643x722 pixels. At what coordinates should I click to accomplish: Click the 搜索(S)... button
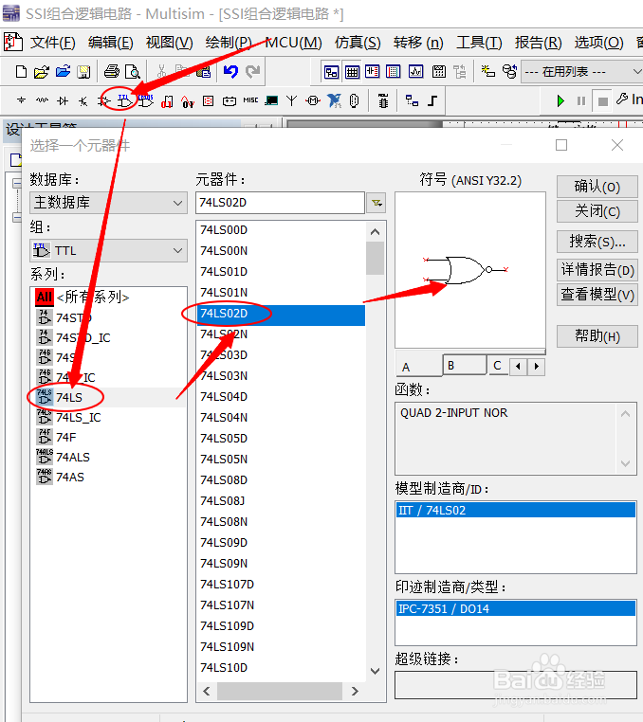click(x=597, y=241)
